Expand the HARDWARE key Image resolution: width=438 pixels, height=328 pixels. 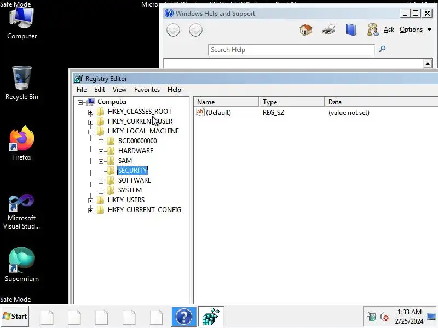point(101,151)
